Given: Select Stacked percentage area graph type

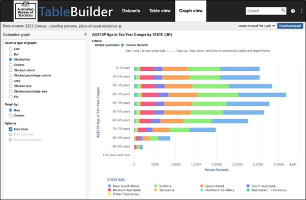Looking at the screenshot, I should 11,92.
